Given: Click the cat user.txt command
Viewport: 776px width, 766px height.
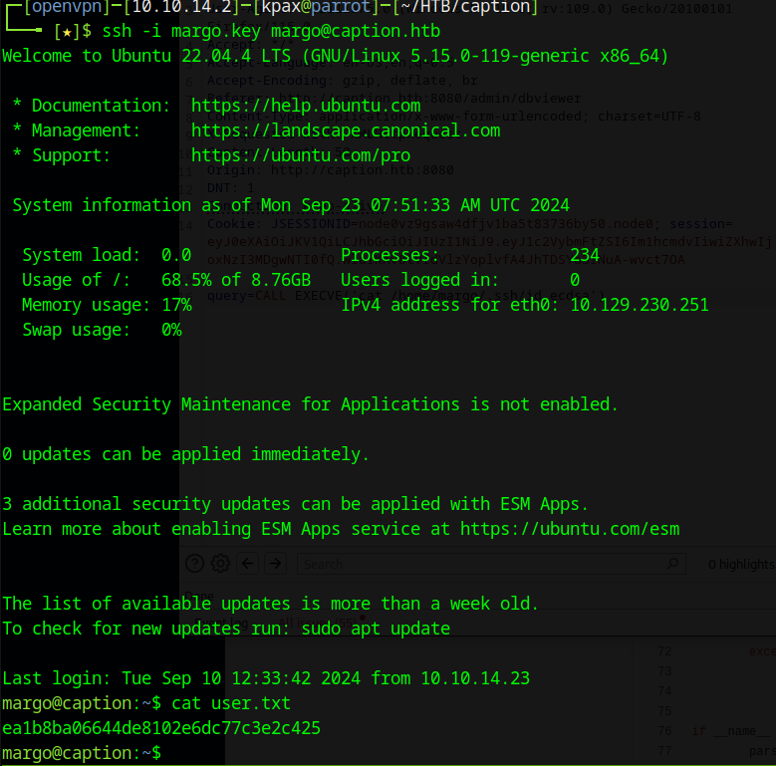Looking at the screenshot, I should 231,703.
